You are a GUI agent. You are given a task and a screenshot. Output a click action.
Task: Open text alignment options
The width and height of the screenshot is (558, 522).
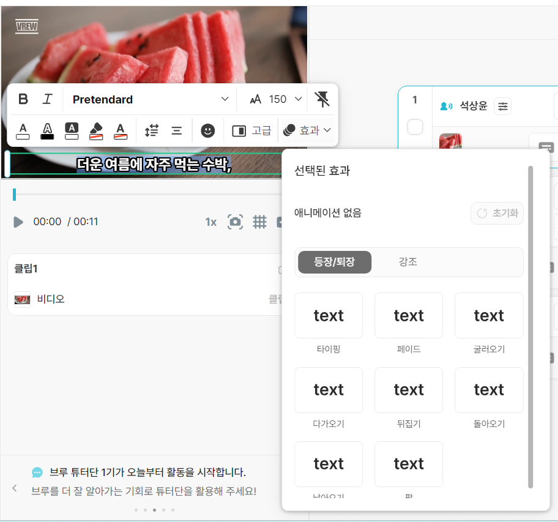[x=176, y=130]
